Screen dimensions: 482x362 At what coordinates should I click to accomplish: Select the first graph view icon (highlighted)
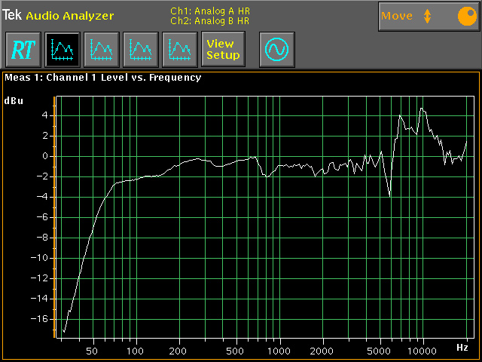tap(61, 50)
